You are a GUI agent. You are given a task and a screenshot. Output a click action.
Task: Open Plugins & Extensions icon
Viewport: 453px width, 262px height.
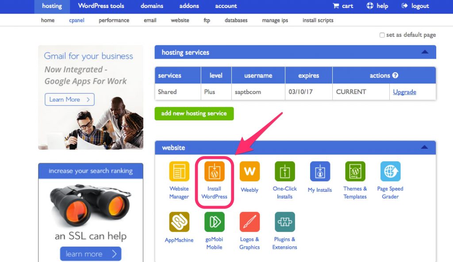click(285, 222)
